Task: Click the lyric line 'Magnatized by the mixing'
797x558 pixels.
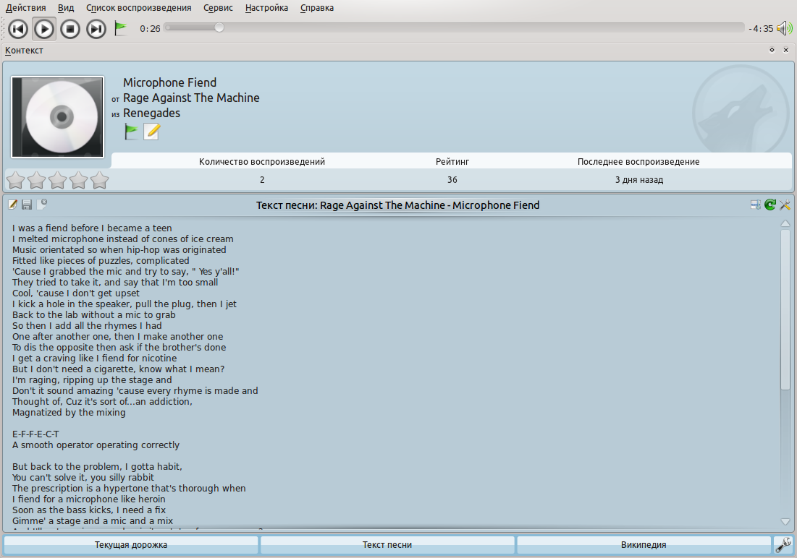Action: coord(69,412)
